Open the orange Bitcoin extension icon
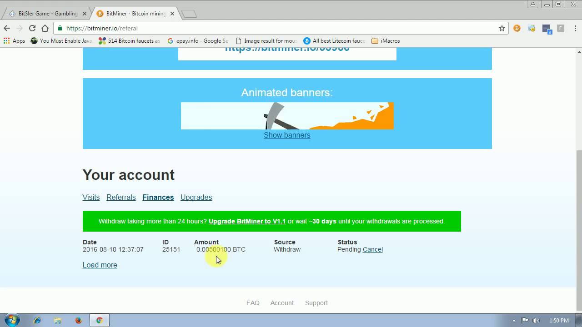582x327 pixels. point(517,28)
